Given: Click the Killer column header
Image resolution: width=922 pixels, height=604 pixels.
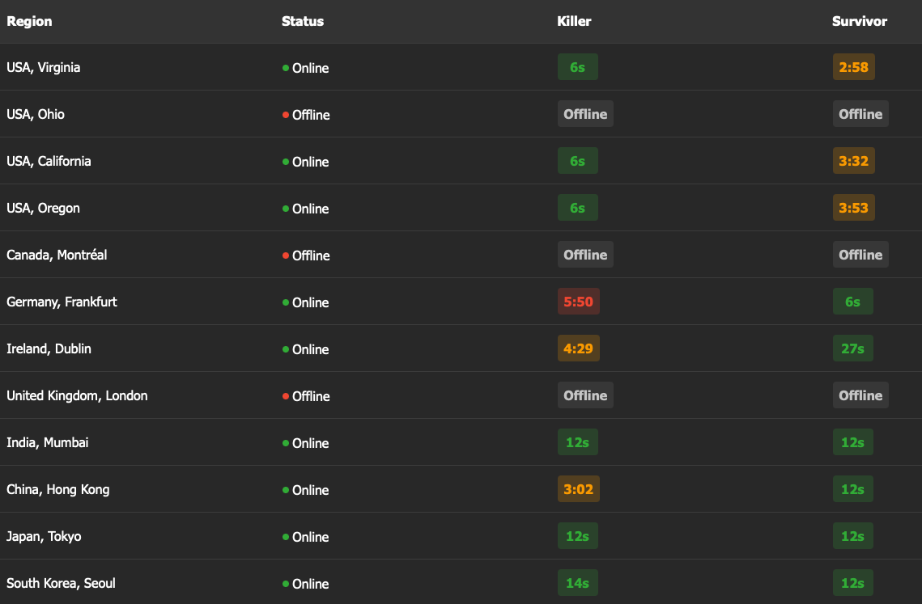Looking at the screenshot, I should click(x=574, y=21).
